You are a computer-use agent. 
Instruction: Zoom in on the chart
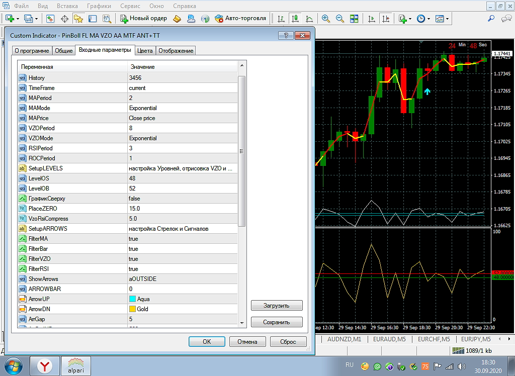coord(325,19)
